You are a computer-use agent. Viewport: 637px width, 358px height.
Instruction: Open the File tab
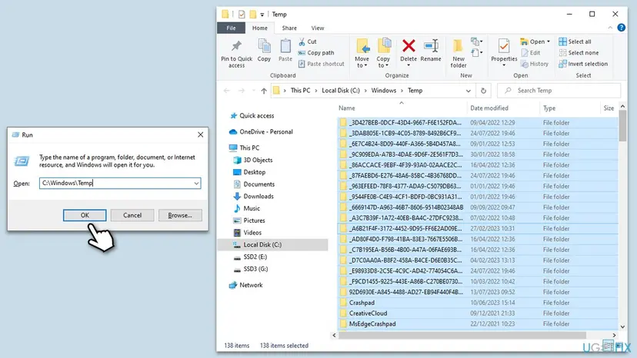tap(231, 28)
